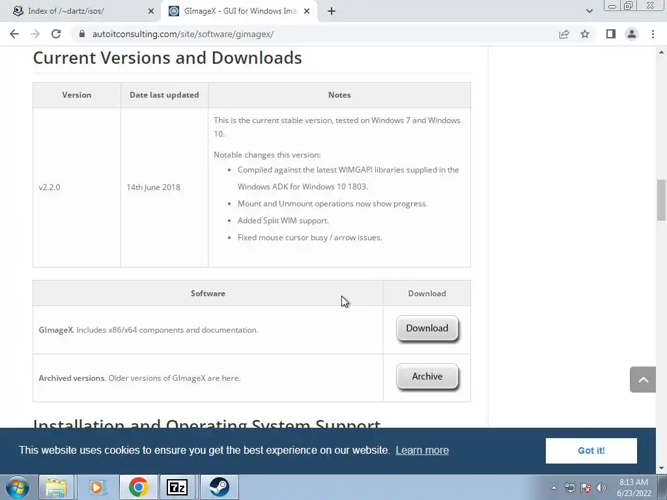Show hidden system tray icons
The width and height of the screenshot is (667, 500).
[554, 488]
